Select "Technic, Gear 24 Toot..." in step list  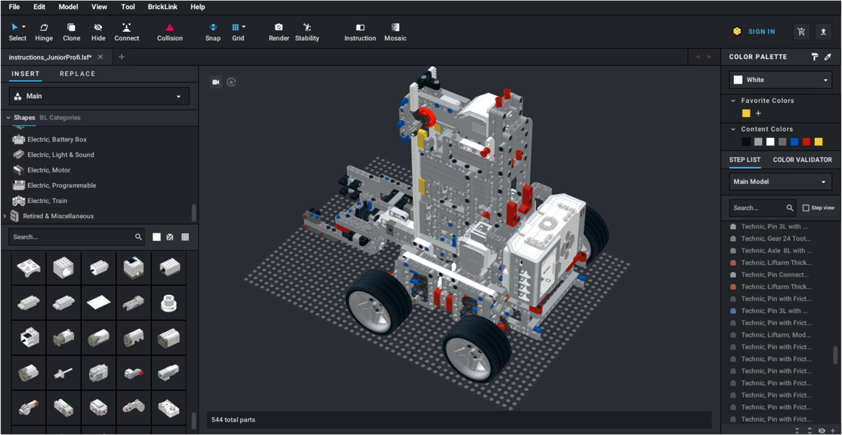(x=775, y=238)
